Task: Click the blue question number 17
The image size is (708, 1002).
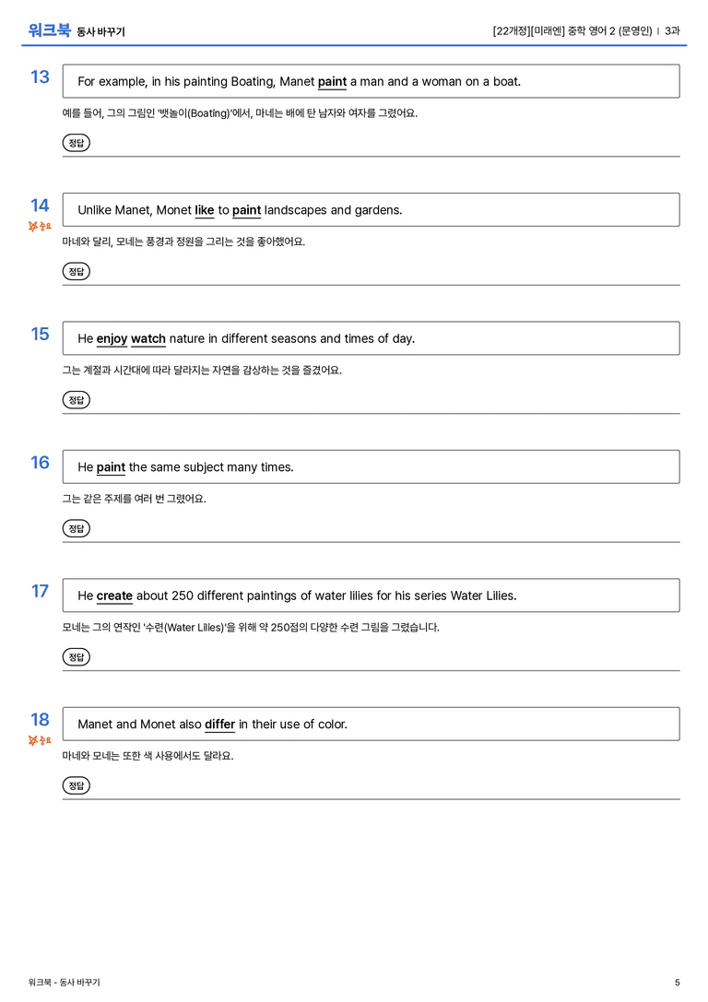Action: coord(40,591)
